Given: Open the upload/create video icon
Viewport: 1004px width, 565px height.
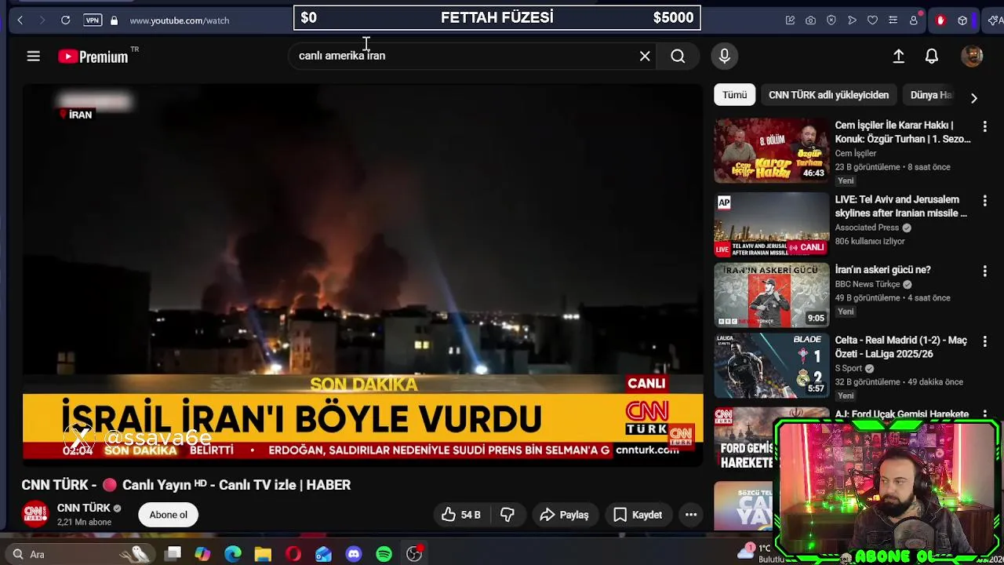Looking at the screenshot, I should pyautogui.click(x=899, y=56).
